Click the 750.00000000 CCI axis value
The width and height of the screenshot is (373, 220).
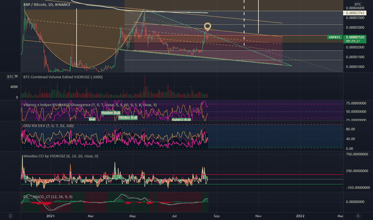(357, 154)
